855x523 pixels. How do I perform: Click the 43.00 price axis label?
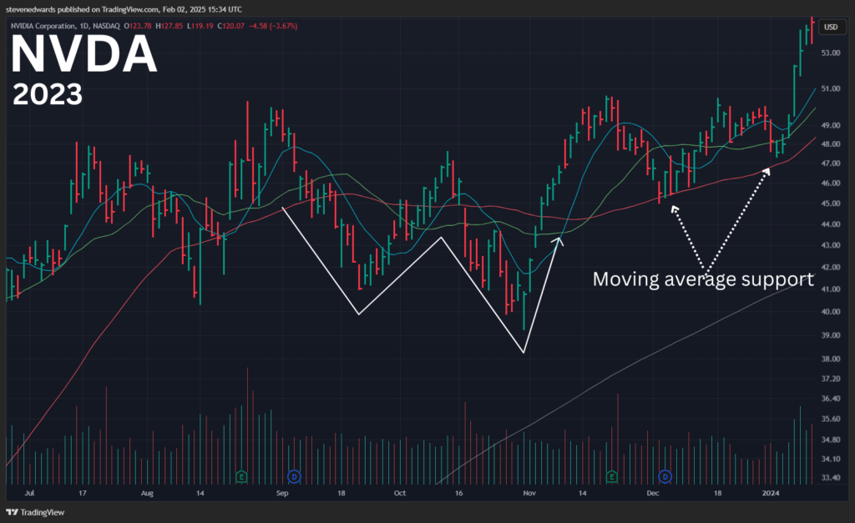[831, 245]
